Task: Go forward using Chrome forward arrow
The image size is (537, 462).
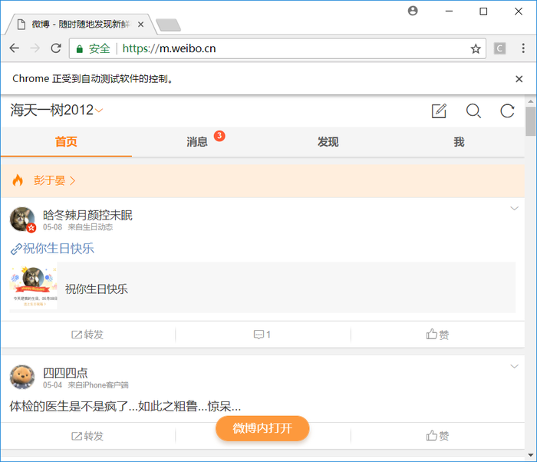Action: tap(35, 48)
